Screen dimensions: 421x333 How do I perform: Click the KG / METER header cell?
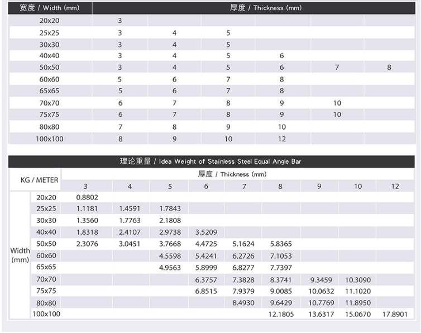[35, 180]
